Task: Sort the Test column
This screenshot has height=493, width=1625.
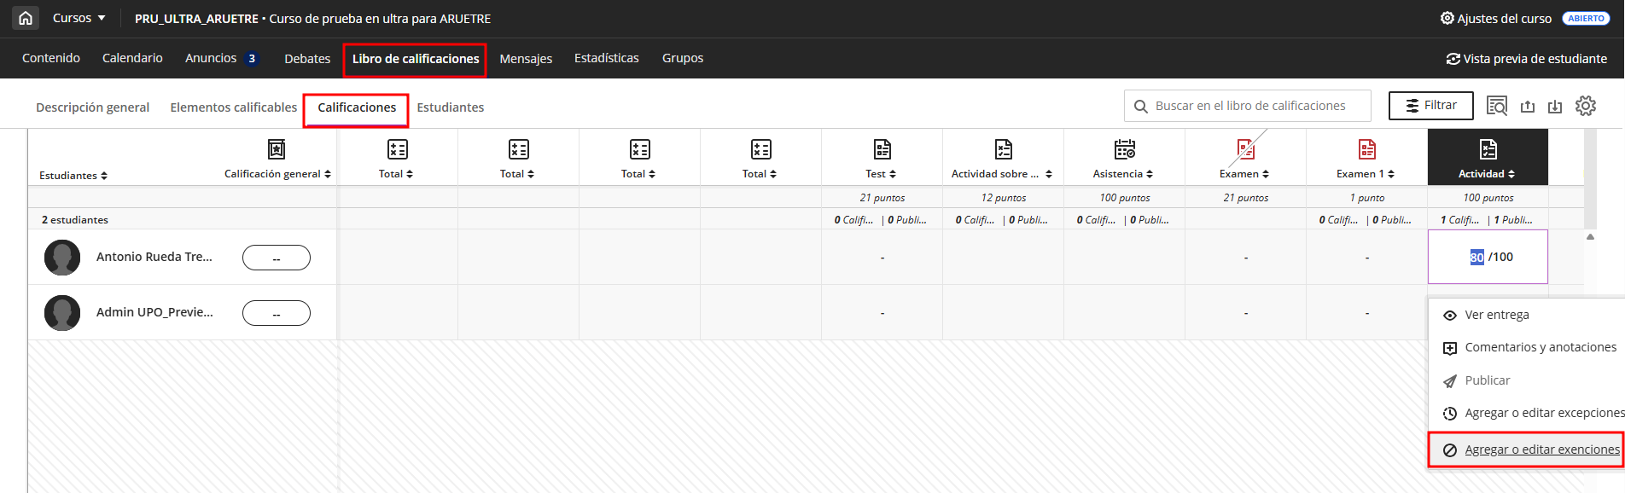Action: point(893,174)
